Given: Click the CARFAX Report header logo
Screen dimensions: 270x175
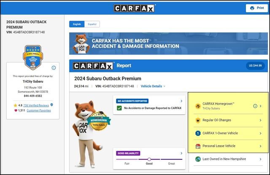Looking at the screenshot, I should coord(93,66).
